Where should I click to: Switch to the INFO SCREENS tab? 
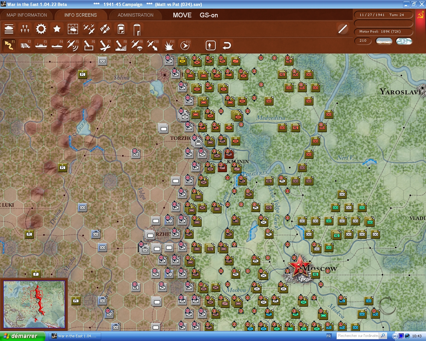[x=81, y=15]
